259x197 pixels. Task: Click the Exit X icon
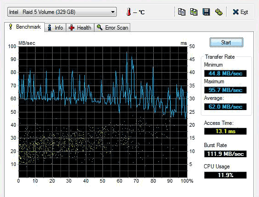point(236,12)
